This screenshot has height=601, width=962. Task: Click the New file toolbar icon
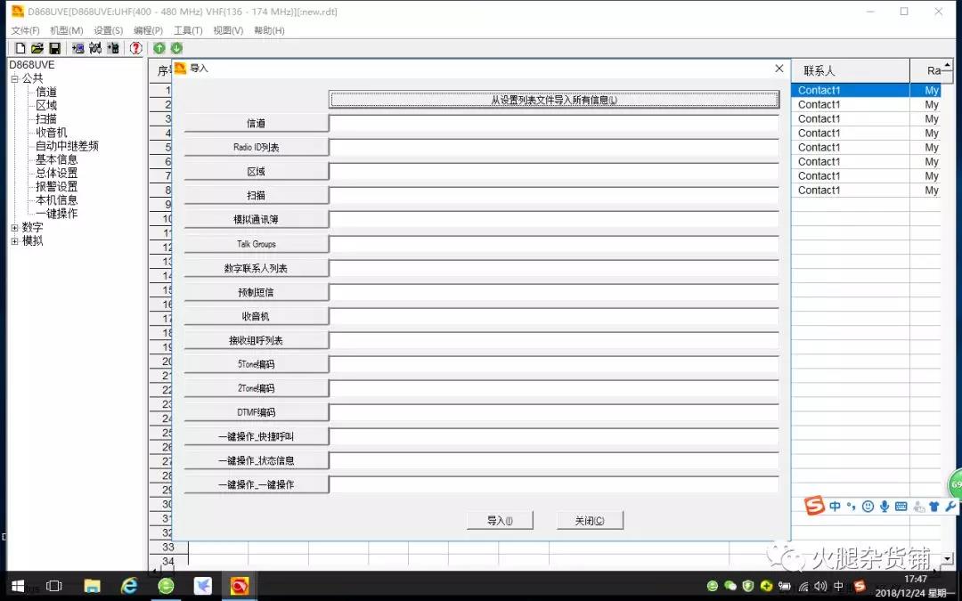[x=20, y=48]
